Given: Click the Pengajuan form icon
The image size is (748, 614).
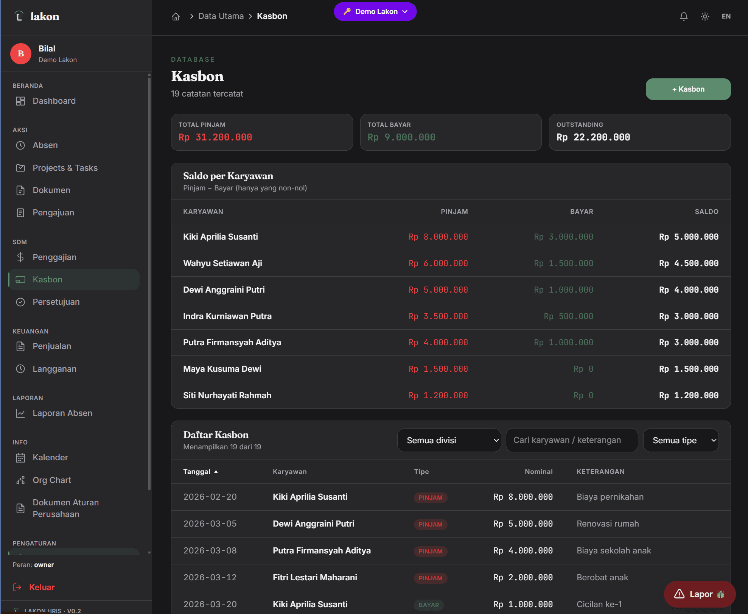Looking at the screenshot, I should click(20, 213).
